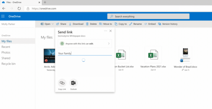Click the Bucket List.xlsx file name
212x109 pixels.
(x=124, y=67)
